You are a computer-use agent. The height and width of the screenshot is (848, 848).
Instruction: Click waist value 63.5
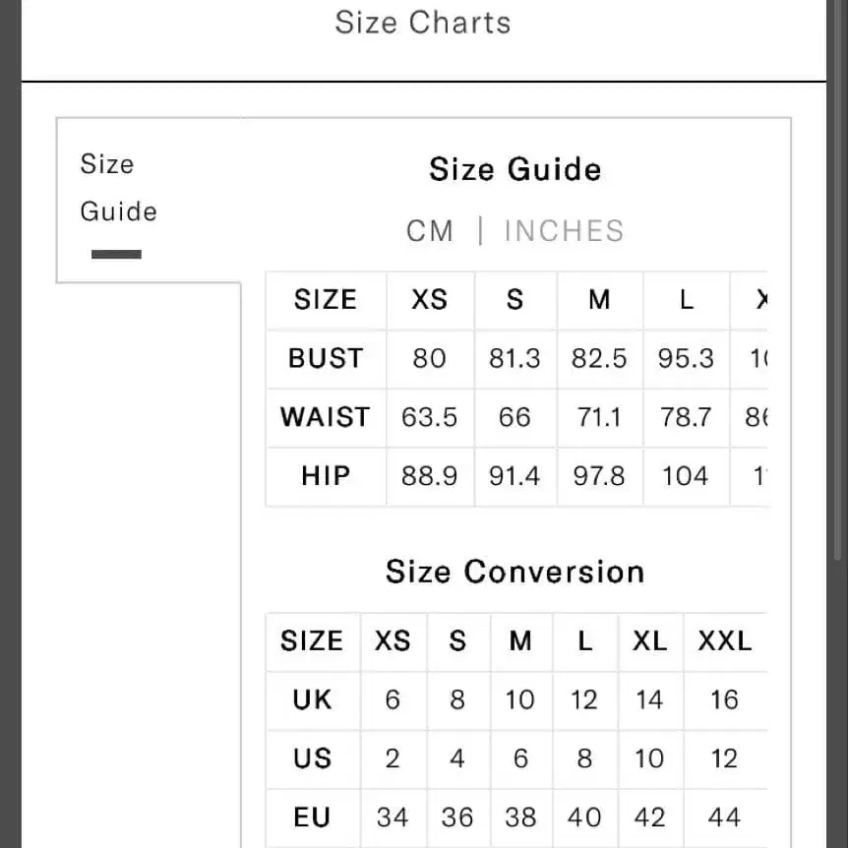coord(429,417)
